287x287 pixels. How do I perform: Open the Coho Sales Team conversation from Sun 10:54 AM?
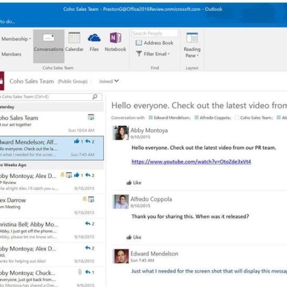pos(52,123)
